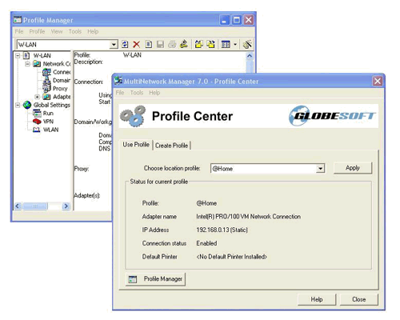Click the refresh icon in Profile Manager toolbar

125,44
